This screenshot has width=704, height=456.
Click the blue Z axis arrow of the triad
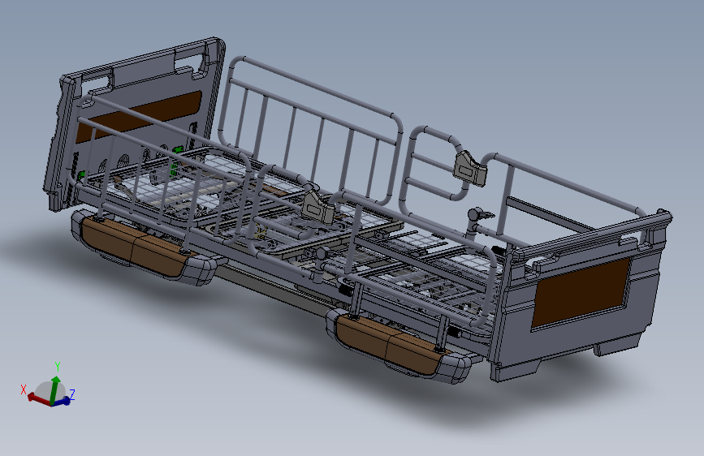63,402
